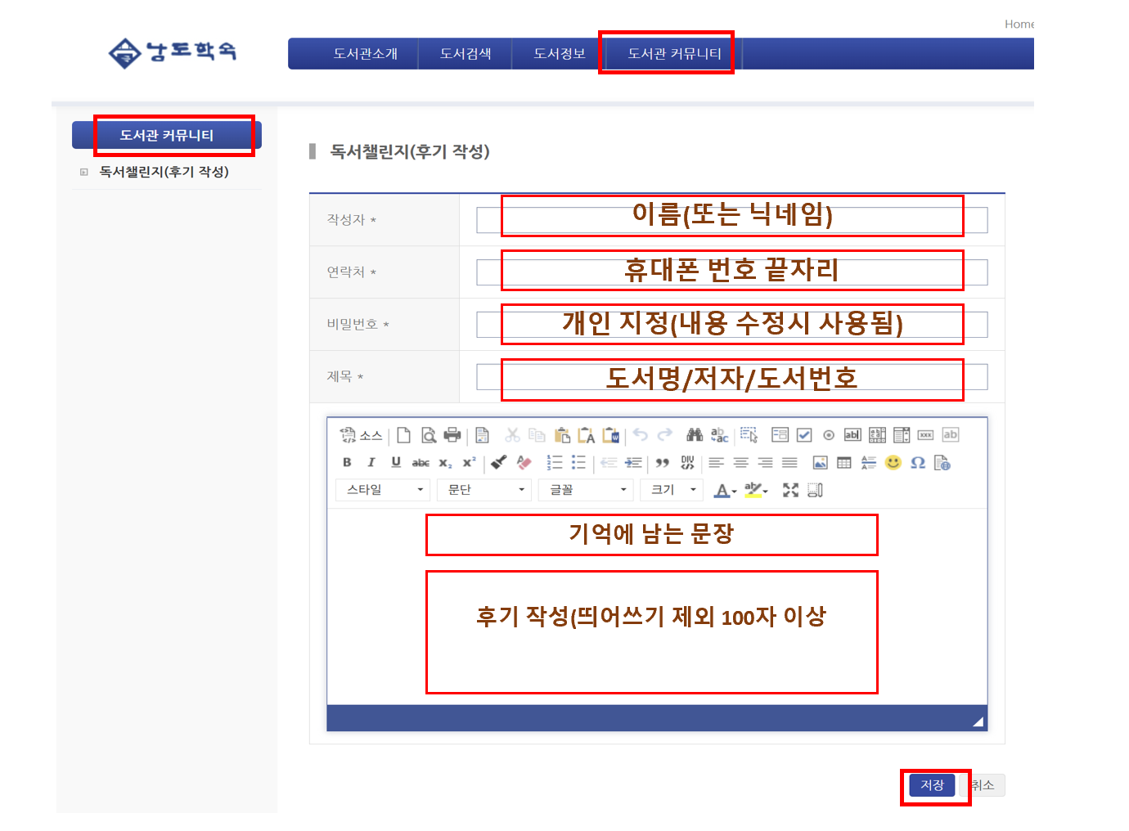Open 독서챌린지(후기 작성) sidebar link
This screenshot has width=1129, height=831.
[164, 172]
